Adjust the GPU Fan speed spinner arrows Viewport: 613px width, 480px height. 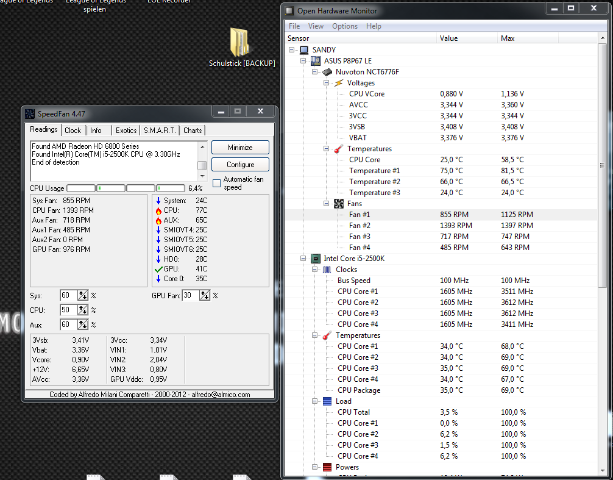pos(205,295)
